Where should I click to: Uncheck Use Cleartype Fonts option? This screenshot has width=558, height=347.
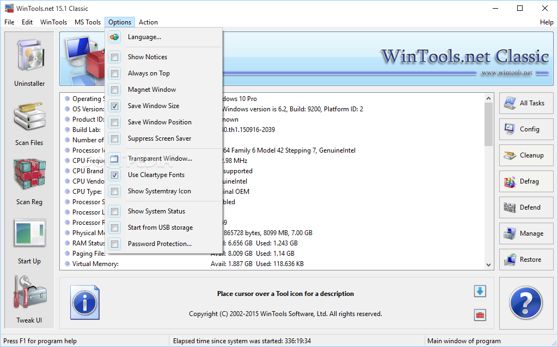pyautogui.click(x=114, y=175)
